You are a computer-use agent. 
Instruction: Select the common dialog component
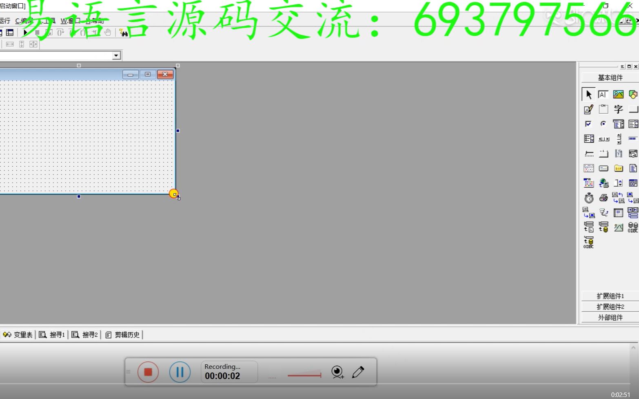633,183
